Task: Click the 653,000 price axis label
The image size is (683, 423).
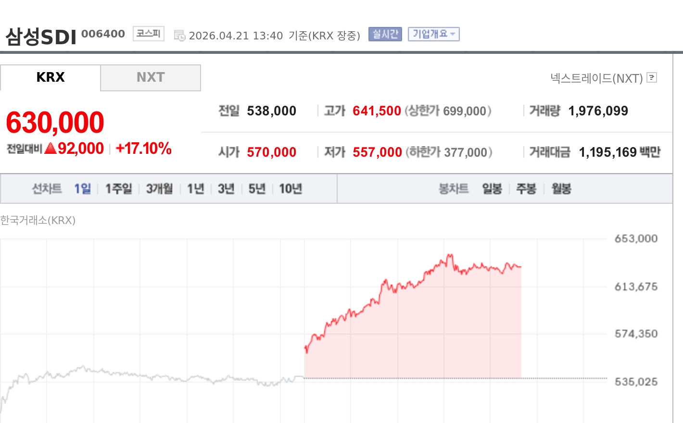Action: 636,238
